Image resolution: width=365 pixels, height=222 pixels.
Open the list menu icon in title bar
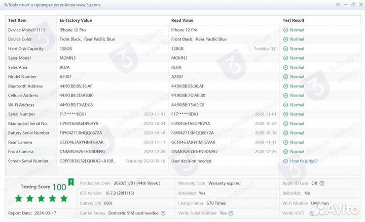coord(338,5)
